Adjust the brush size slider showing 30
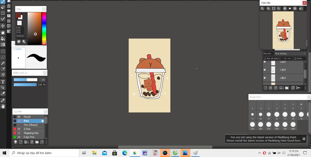Screen dimensions: 311x157 tap(26, 80)
